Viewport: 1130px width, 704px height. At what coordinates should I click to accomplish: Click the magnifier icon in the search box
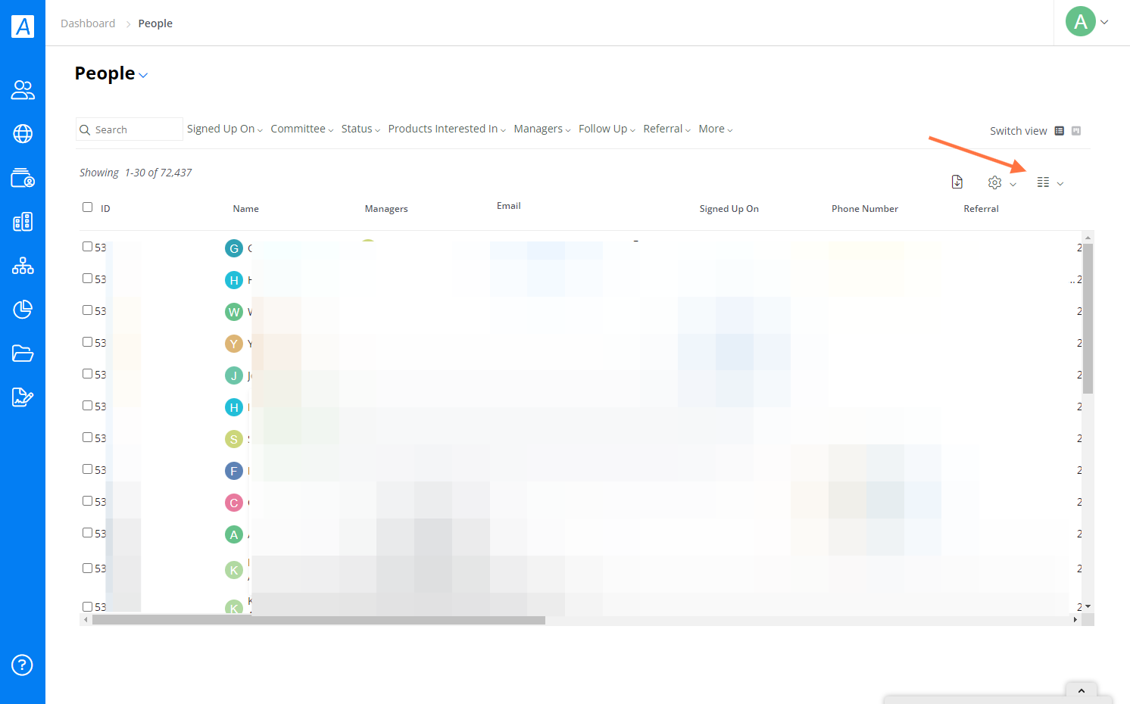tap(86, 130)
